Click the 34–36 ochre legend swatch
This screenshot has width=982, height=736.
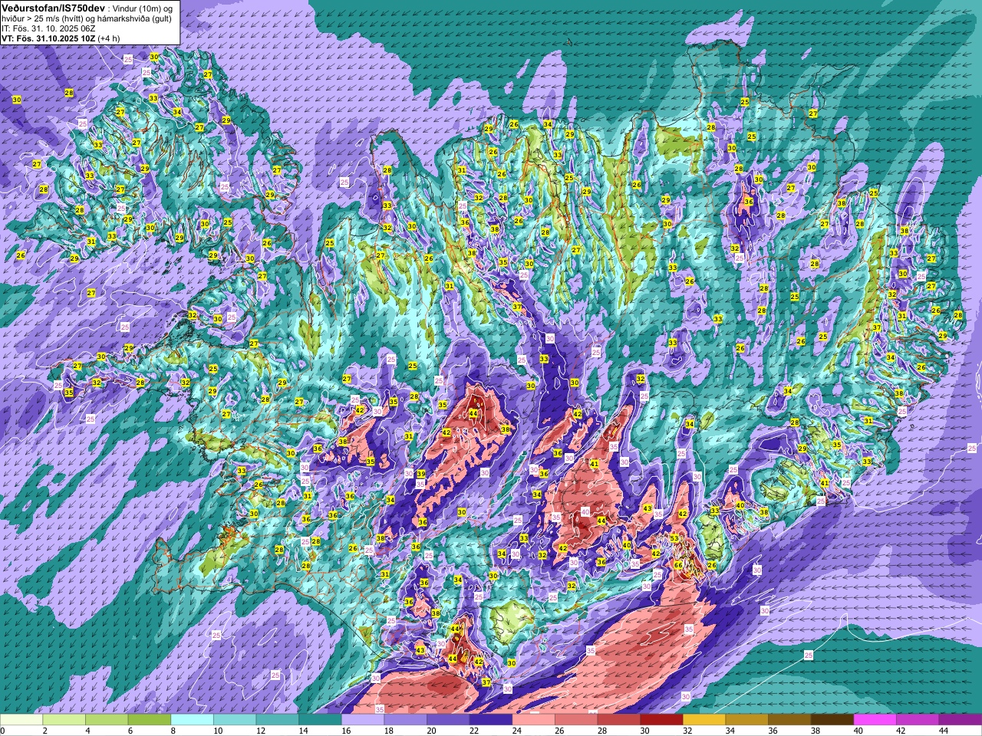coord(746,720)
